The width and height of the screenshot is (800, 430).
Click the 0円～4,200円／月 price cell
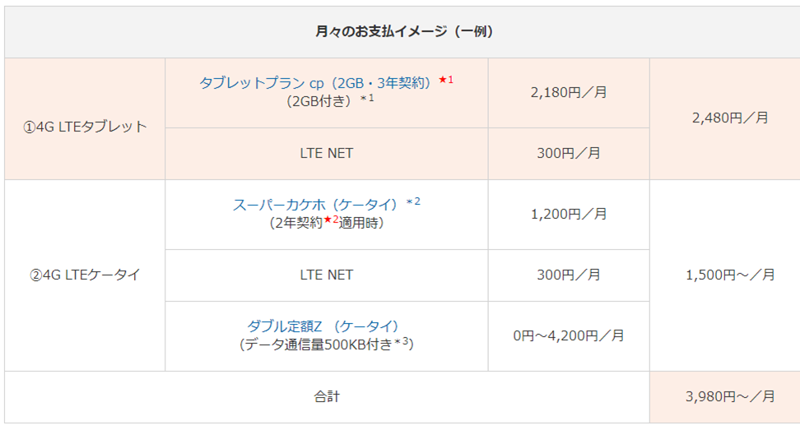pos(569,335)
